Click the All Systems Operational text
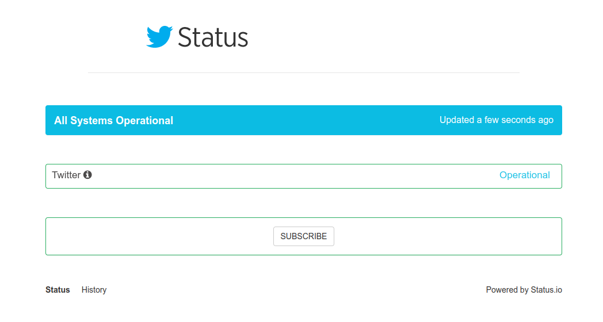This screenshot has height=322, width=603. point(113,121)
